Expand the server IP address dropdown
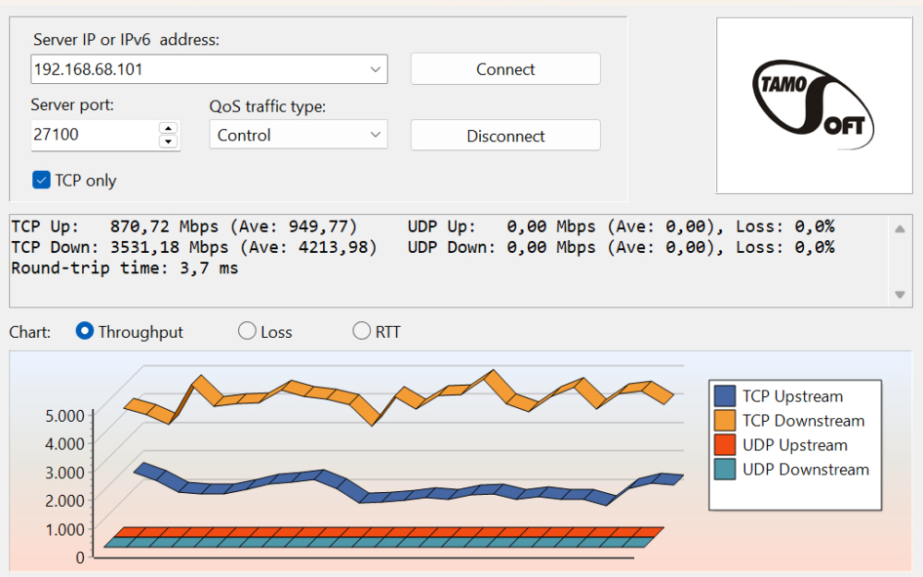The height and width of the screenshot is (577, 923). (375, 69)
